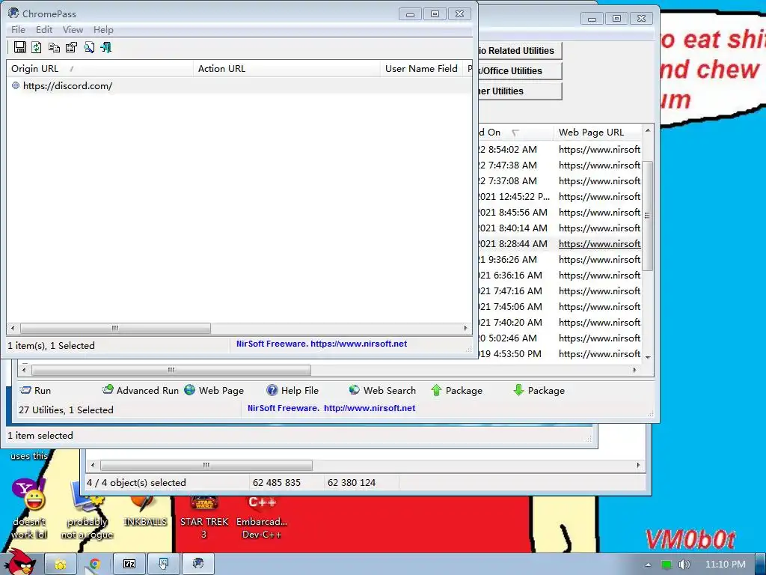Show hidden tray icons arrow
This screenshot has height=575, width=766.
648,565
